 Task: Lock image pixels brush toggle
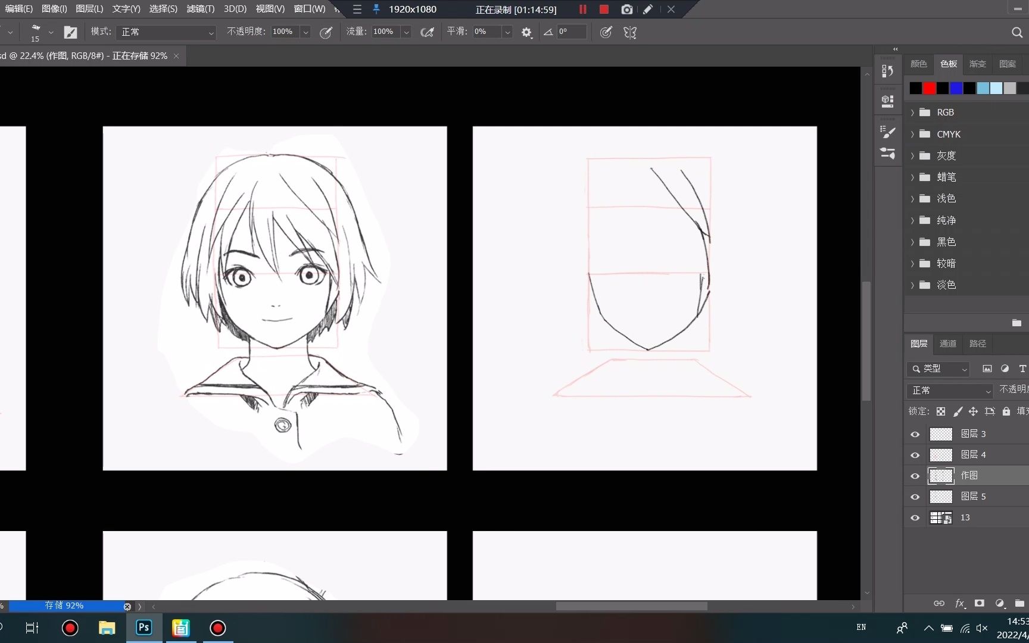tap(958, 411)
